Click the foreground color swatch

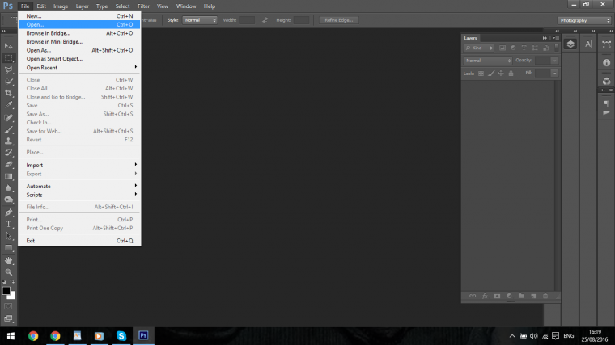click(6, 291)
